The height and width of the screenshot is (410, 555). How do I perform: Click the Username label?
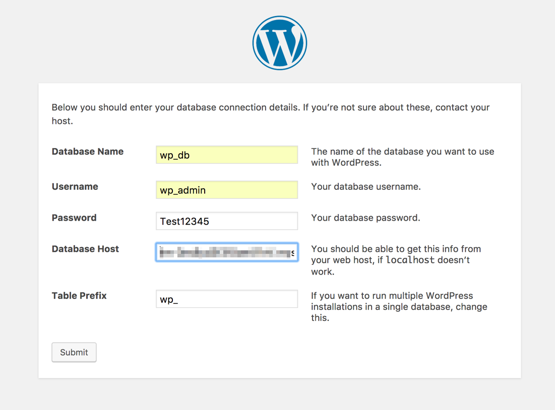coord(75,186)
